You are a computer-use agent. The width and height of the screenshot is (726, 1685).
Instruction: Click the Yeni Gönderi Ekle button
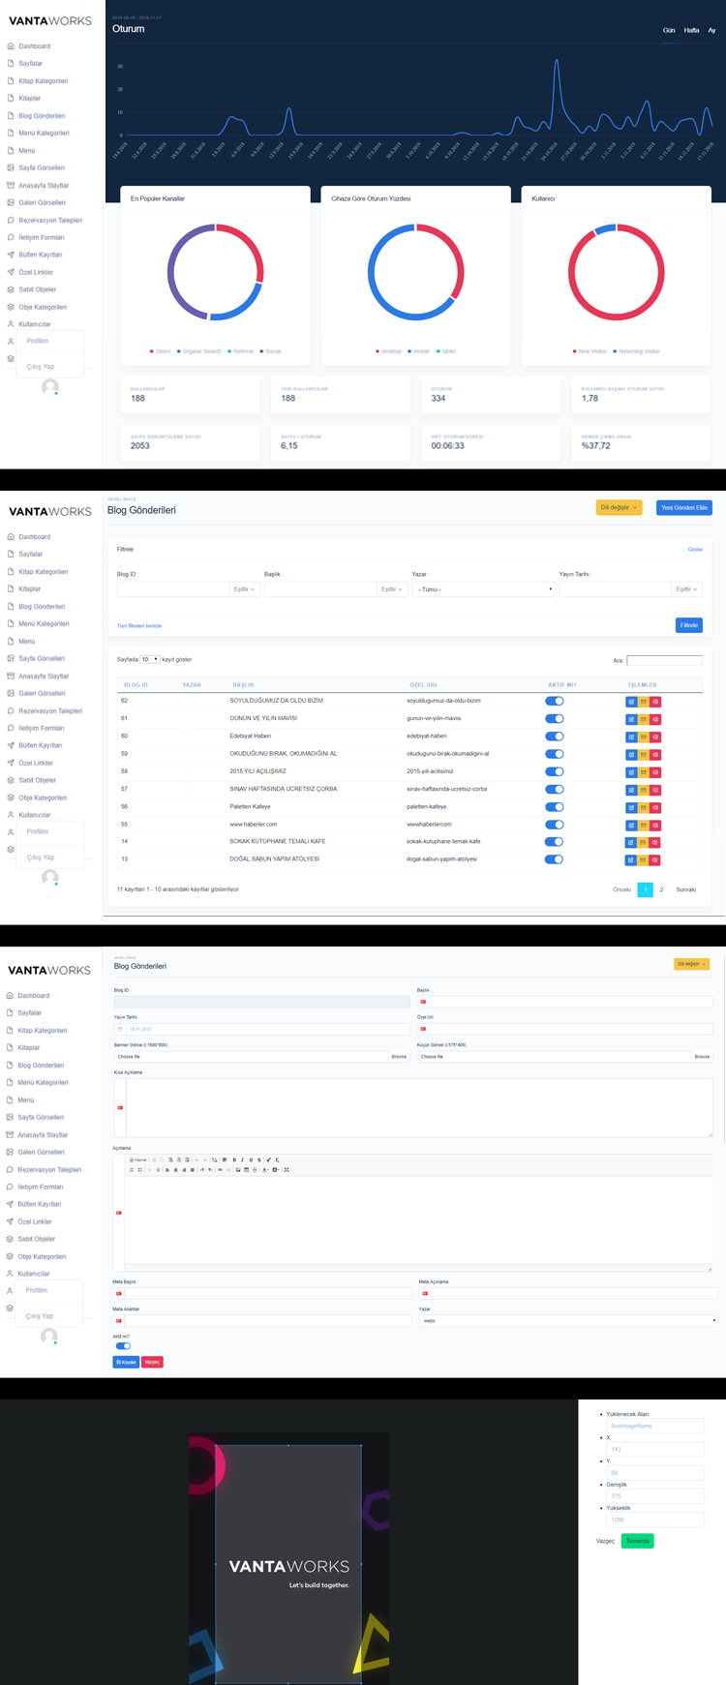coord(683,507)
